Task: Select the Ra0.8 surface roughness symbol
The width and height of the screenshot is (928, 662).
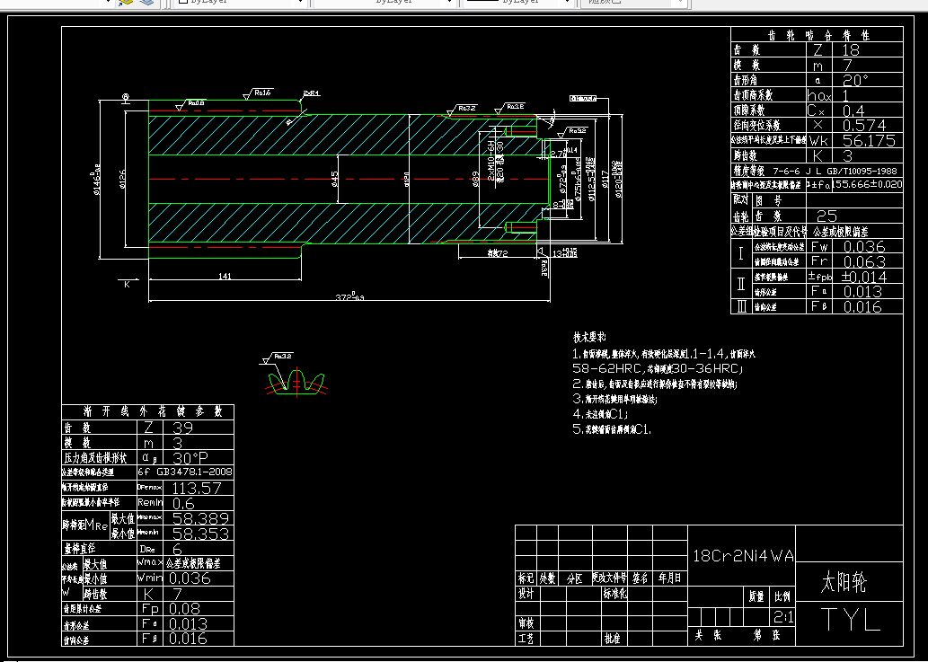Action: pyautogui.click(x=190, y=103)
